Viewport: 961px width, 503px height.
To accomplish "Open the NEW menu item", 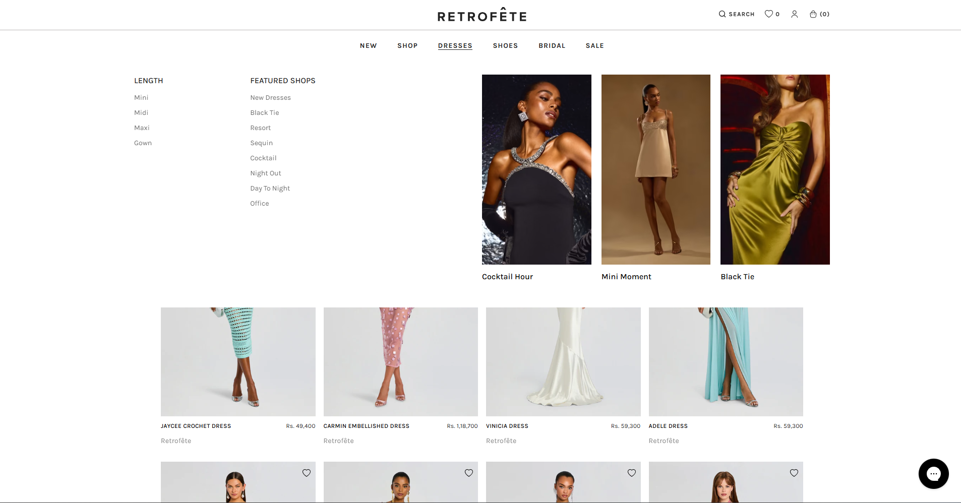I will tap(369, 46).
